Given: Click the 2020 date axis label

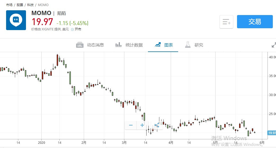Looking at the screenshot, I should [42, 143].
